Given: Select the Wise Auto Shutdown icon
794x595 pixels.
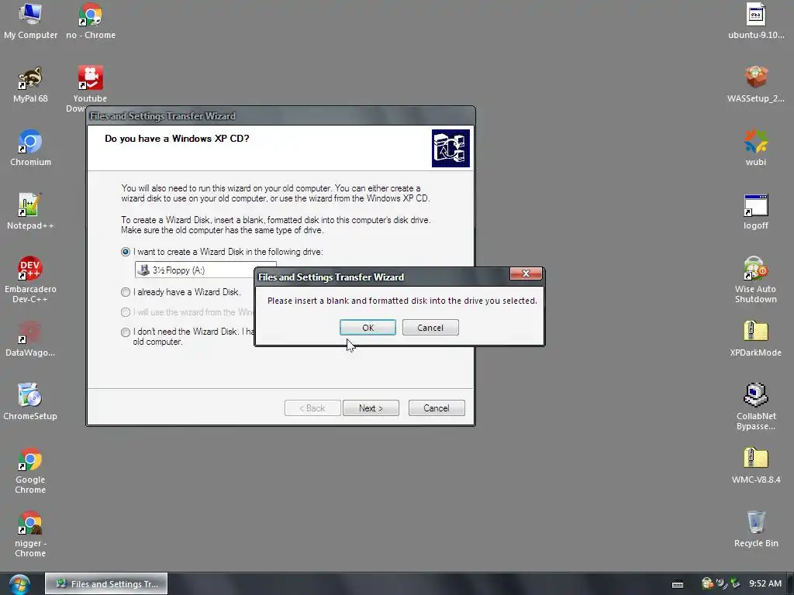Looking at the screenshot, I should coord(756,280).
